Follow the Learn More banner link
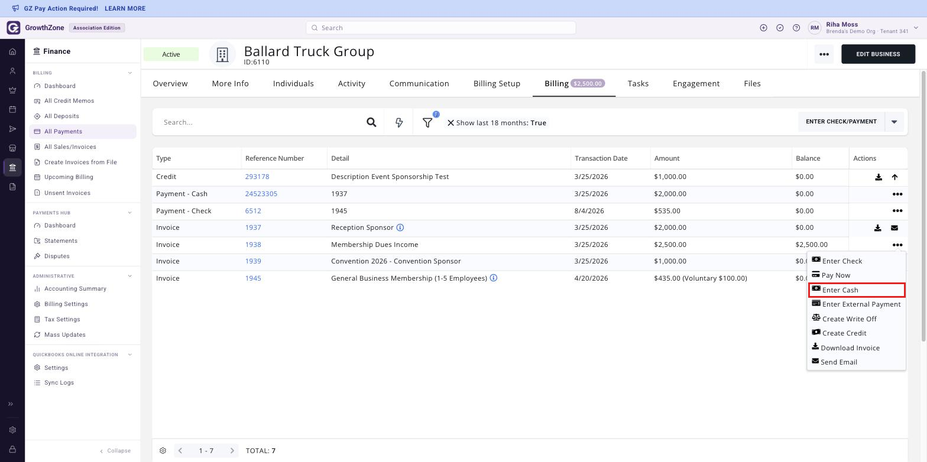 pyautogui.click(x=125, y=9)
